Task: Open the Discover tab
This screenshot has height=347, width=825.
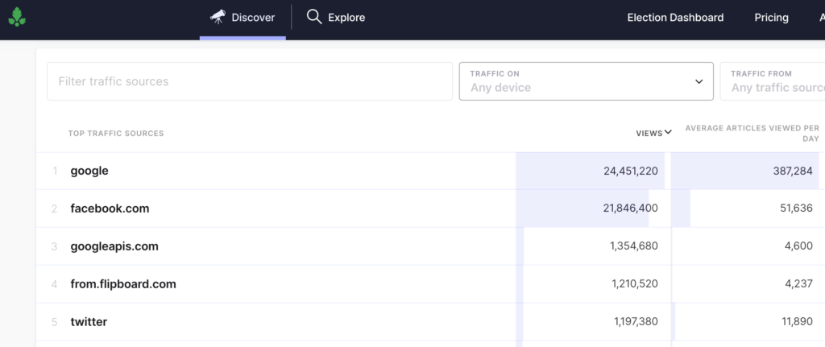Action: click(243, 18)
